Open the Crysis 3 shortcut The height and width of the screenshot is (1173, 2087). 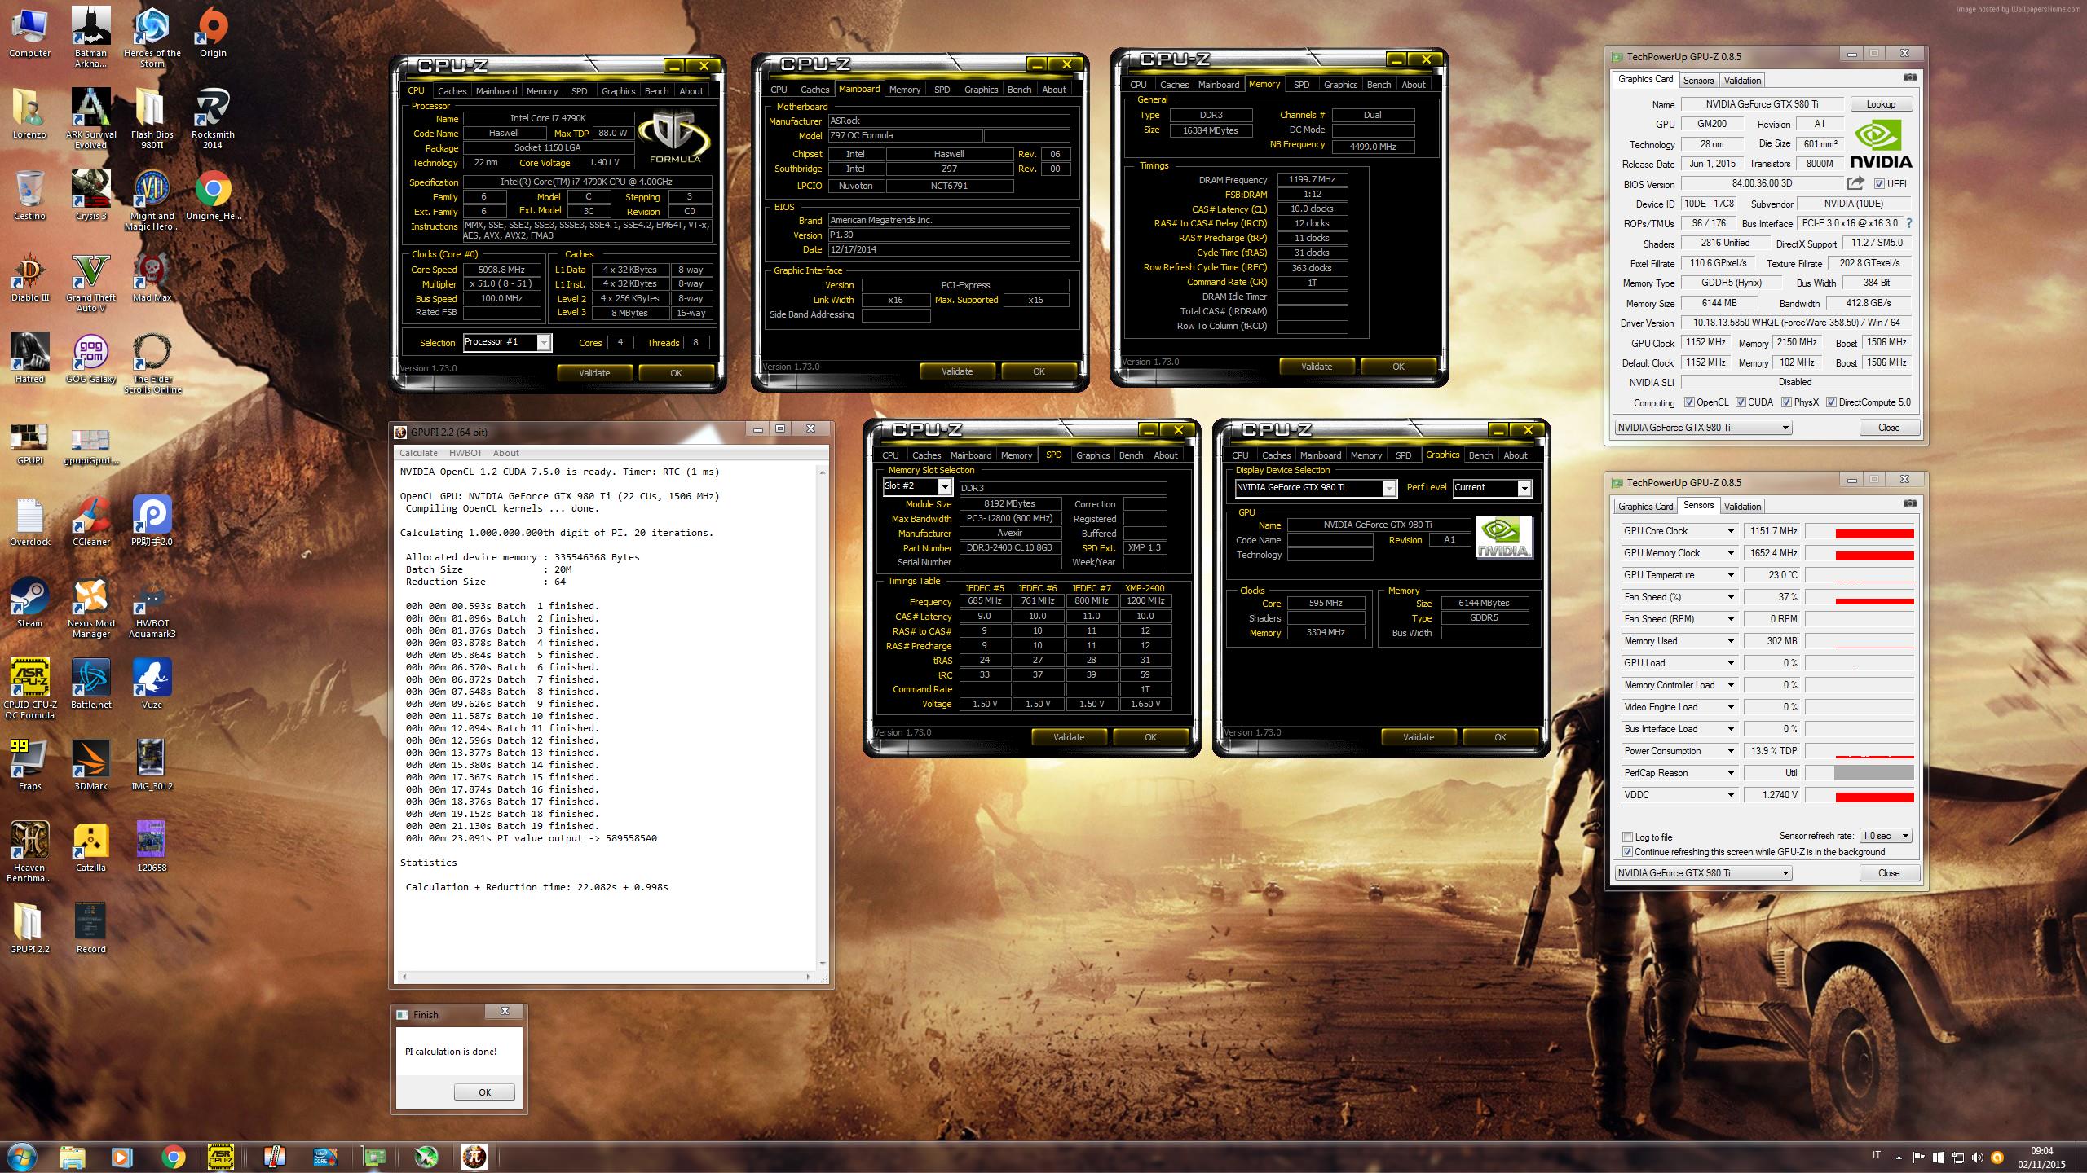pyautogui.click(x=90, y=195)
